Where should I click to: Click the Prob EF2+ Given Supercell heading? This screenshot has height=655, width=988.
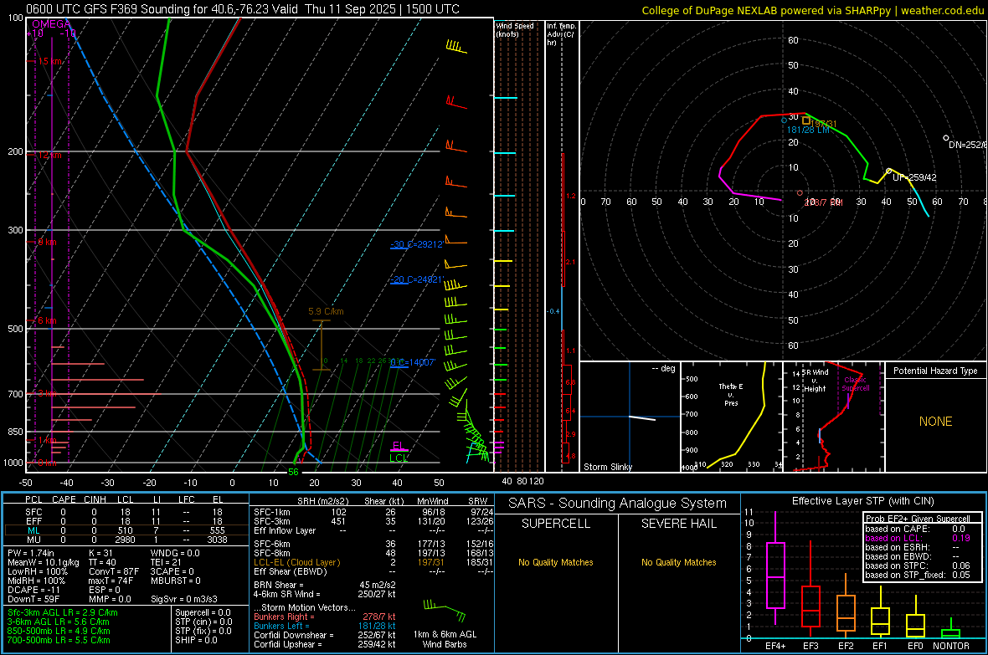point(918,519)
